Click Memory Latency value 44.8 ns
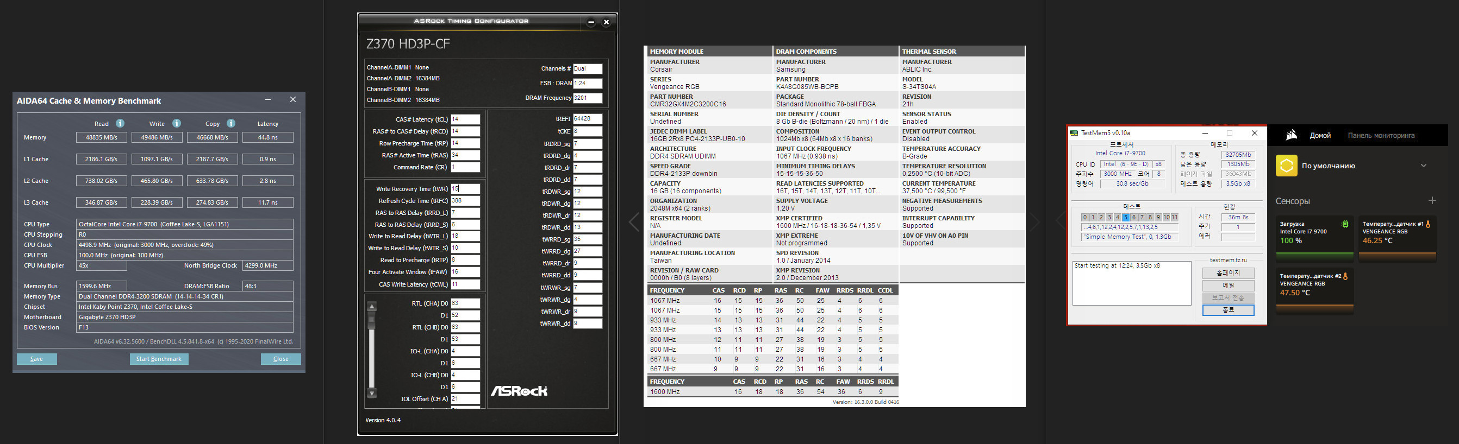This screenshot has width=1459, height=444. (x=268, y=137)
